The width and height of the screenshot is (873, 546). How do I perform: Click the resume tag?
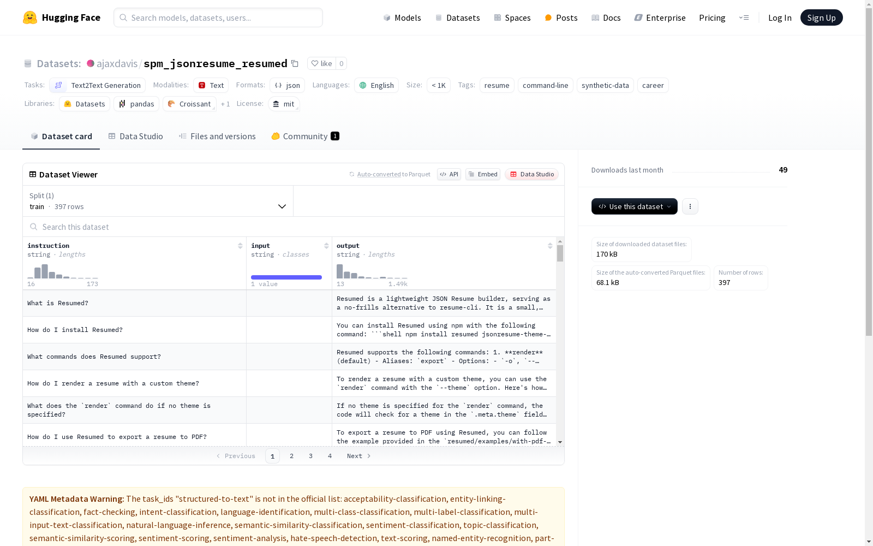(x=497, y=85)
